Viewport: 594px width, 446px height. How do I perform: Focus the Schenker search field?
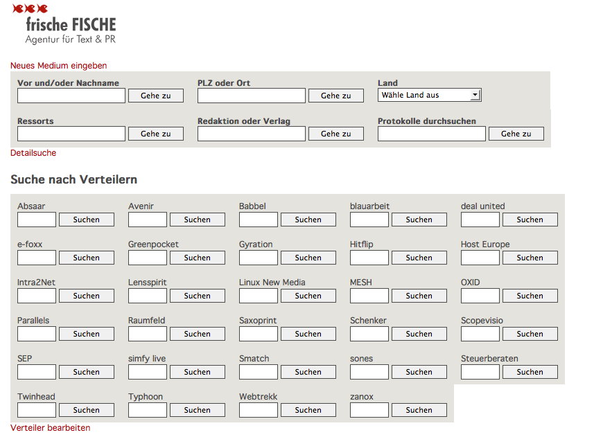(x=369, y=334)
